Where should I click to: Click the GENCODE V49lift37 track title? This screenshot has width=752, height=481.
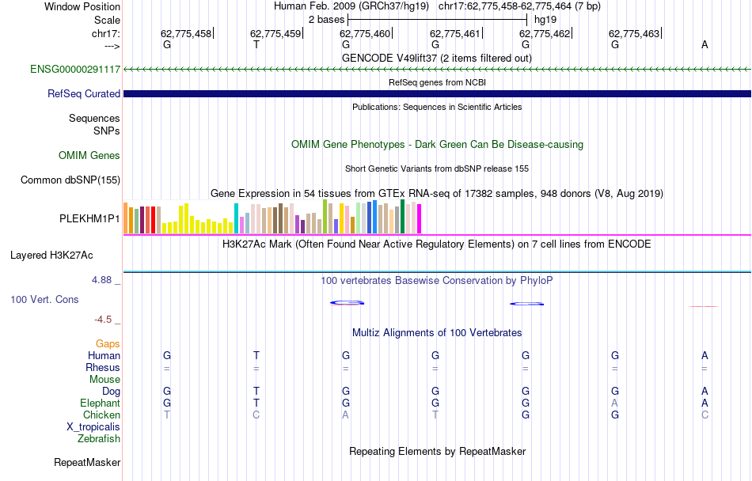pyautogui.click(x=437, y=59)
